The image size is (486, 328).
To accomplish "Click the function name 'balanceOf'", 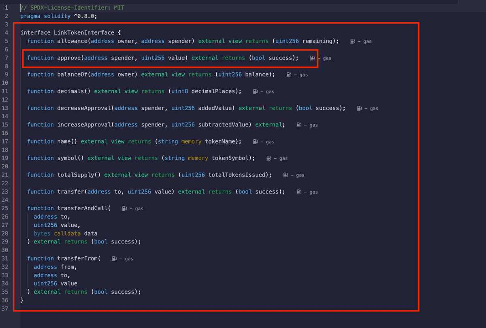I will pos(72,75).
